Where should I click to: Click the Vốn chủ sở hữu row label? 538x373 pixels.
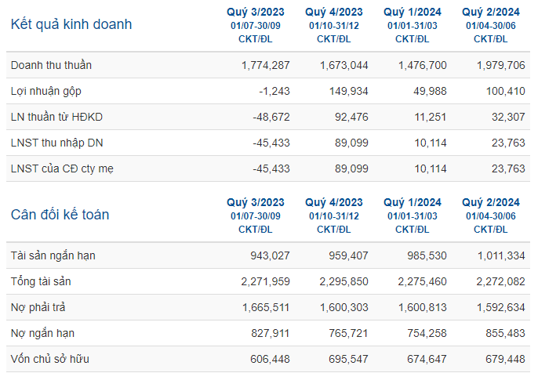tap(49, 359)
